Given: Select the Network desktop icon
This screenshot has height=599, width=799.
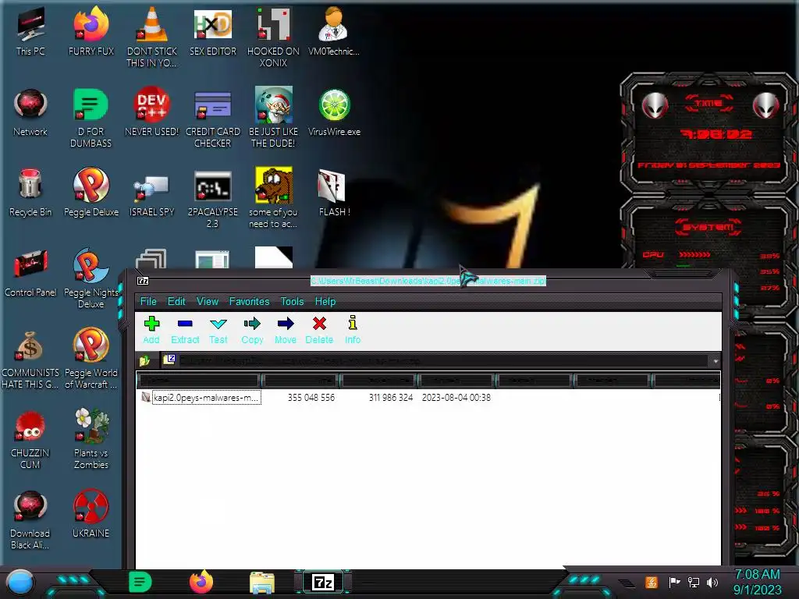Looking at the screenshot, I should pos(30,112).
